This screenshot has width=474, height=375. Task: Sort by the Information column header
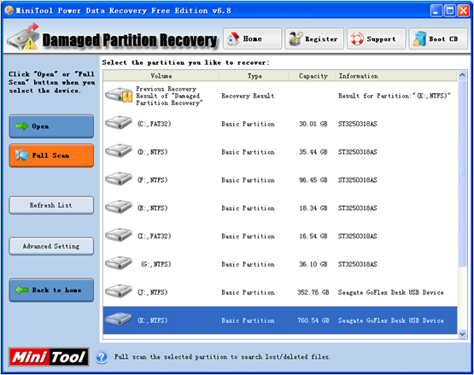click(x=396, y=76)
